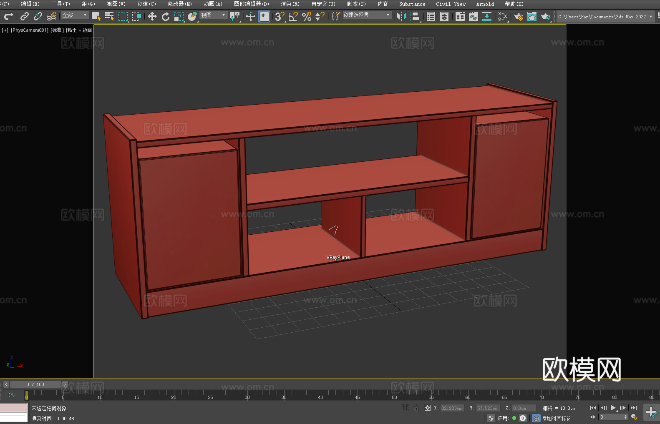Click the current frame number field
This screenshot has width=660, height=424.
(x=613, y=417)
